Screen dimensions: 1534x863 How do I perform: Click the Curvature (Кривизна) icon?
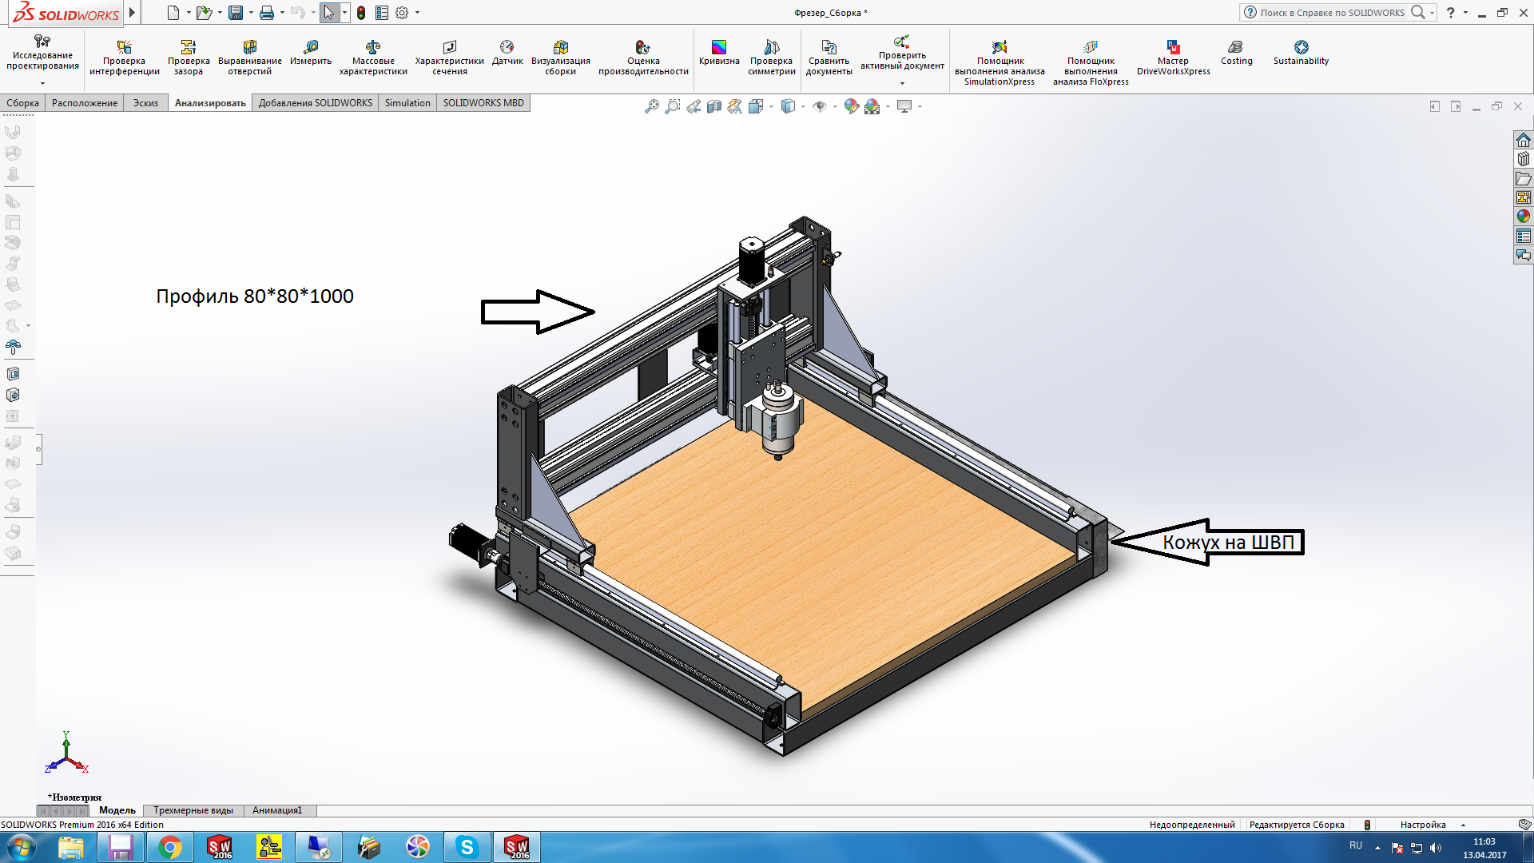point(718,53)
